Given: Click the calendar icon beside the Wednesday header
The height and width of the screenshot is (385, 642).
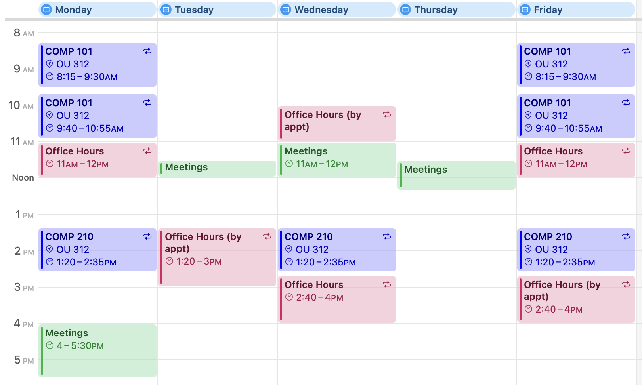Looking at the screenshot, I should coord(286,10).
